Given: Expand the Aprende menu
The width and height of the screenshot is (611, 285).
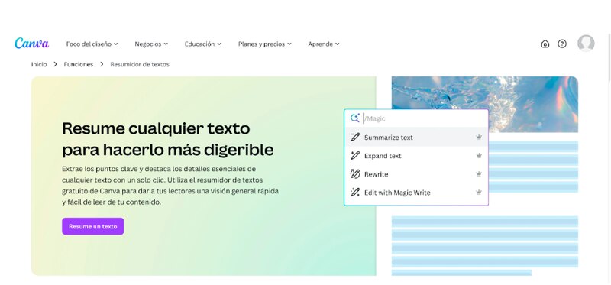Looking at the screenshot, I should (323, 44).
